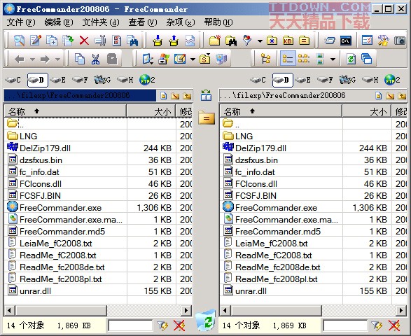Screen dimensions: 411x336
Task: Open the 文件夹(d) menu
Action: tap(101, 22)
